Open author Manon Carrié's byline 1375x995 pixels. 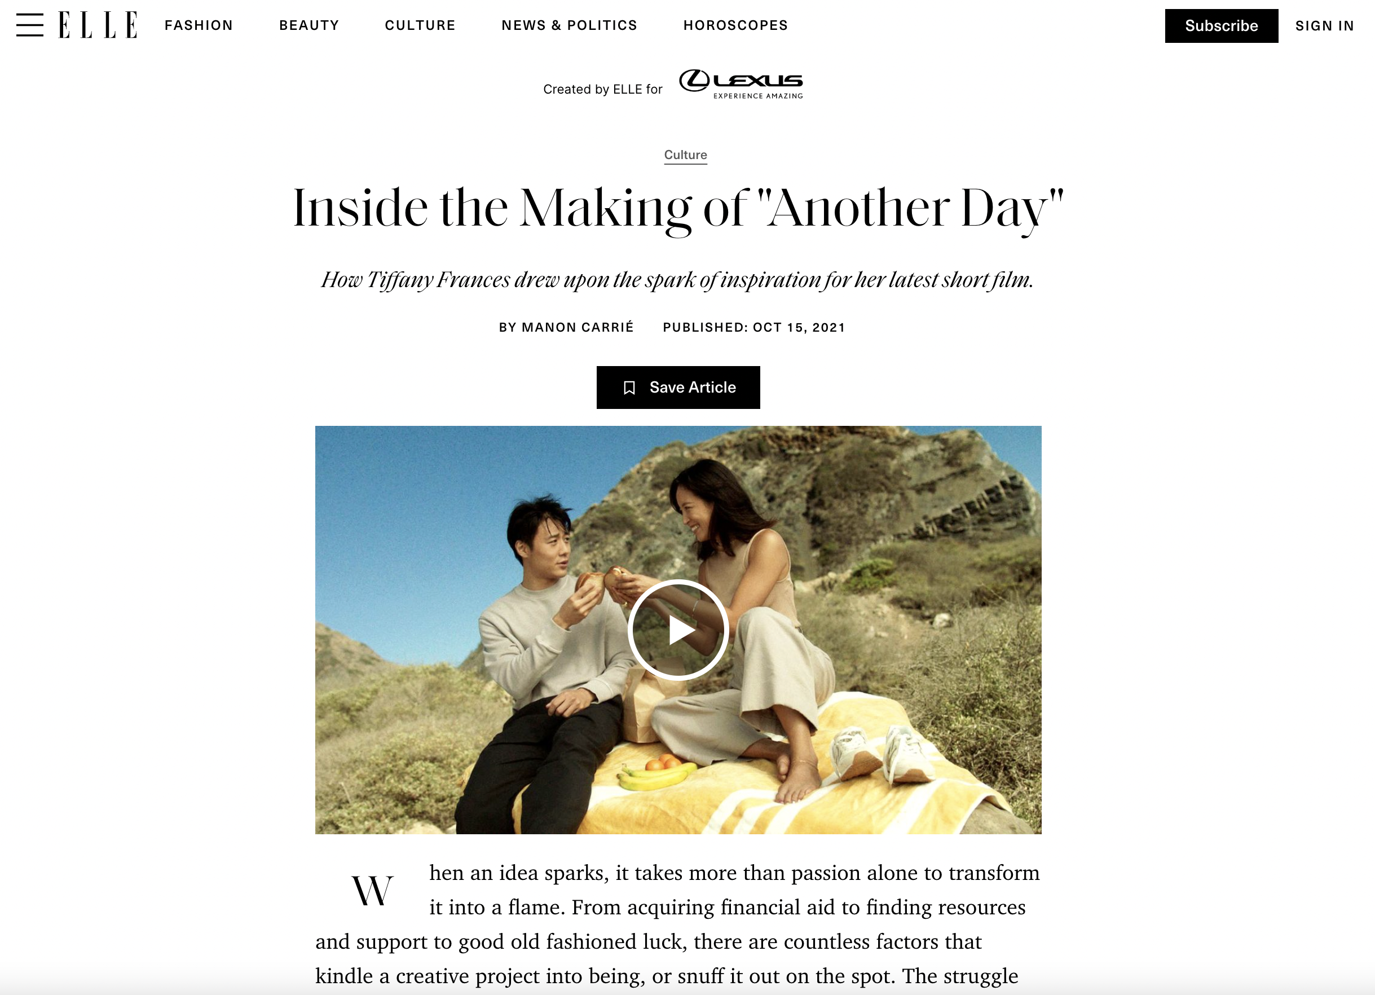click(566, 327)
